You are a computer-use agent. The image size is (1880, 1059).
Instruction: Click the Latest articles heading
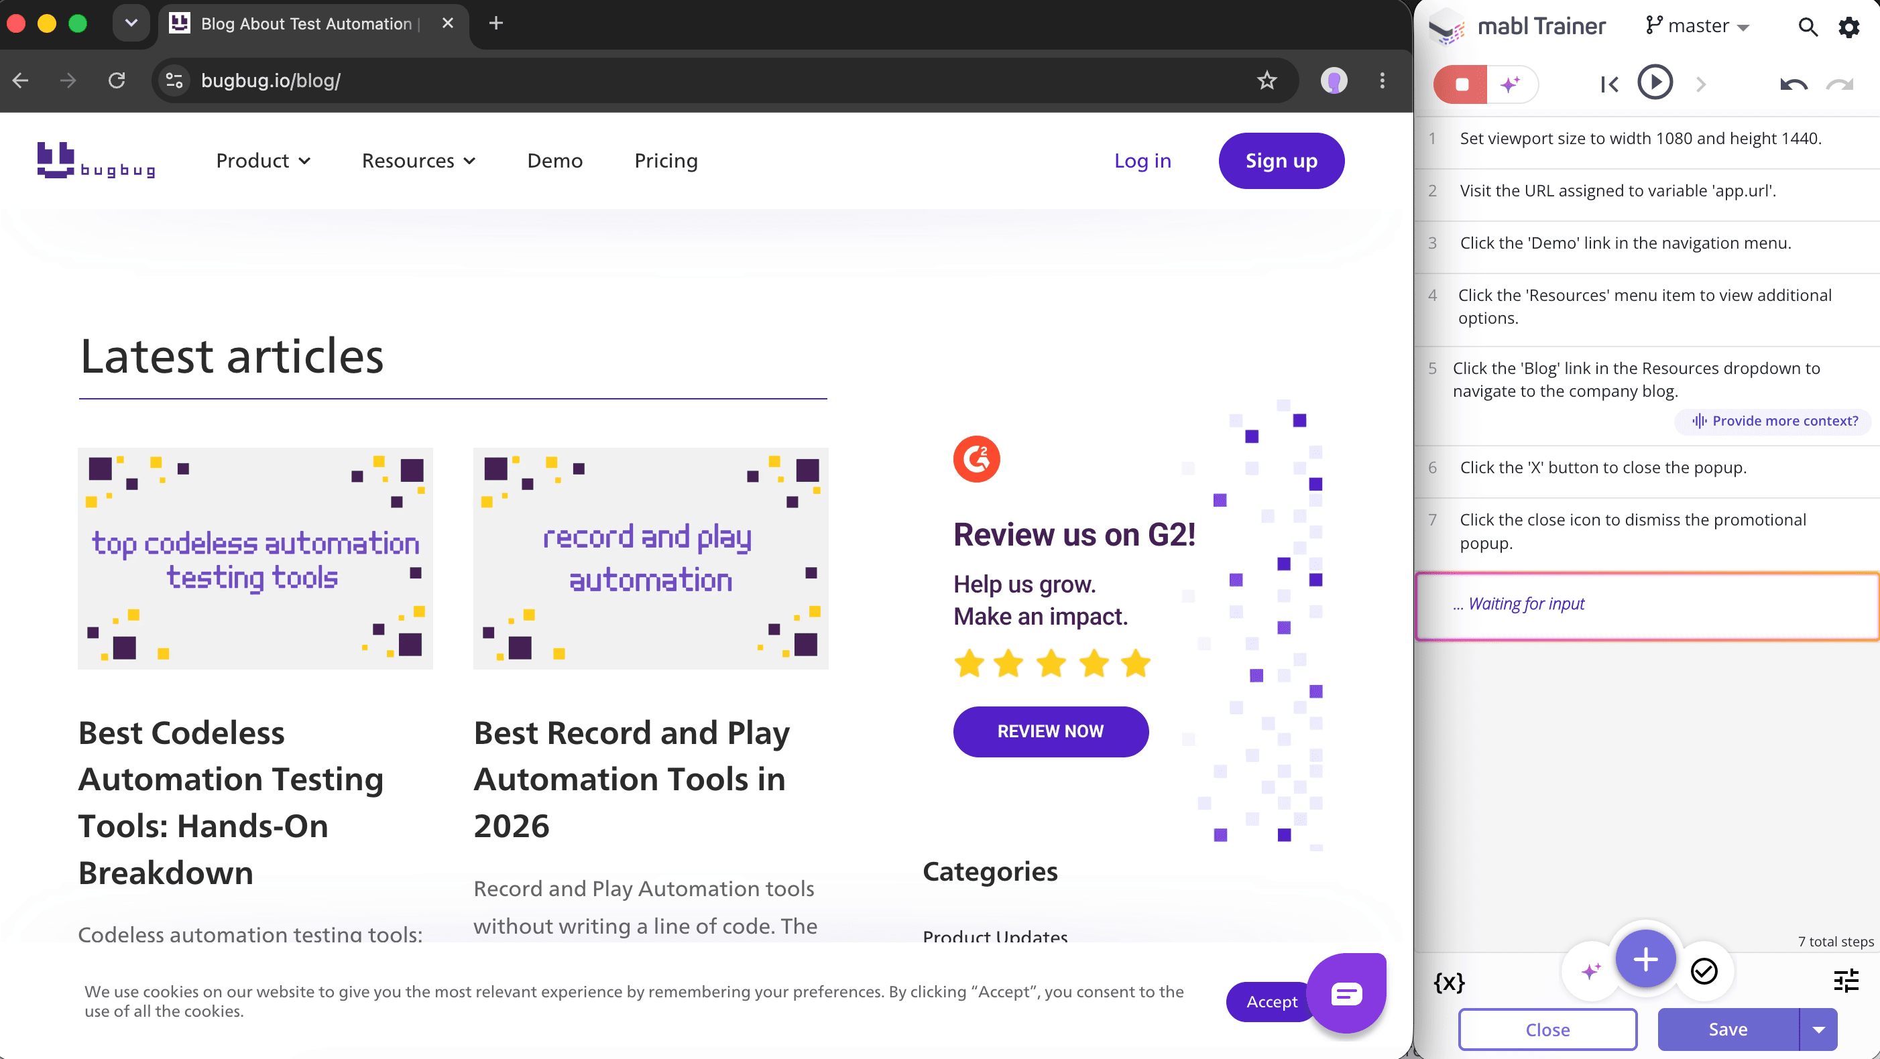click(x=232, y=356)
